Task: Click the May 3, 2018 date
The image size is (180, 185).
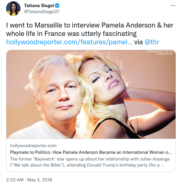Action: click(x=40, y=180)
